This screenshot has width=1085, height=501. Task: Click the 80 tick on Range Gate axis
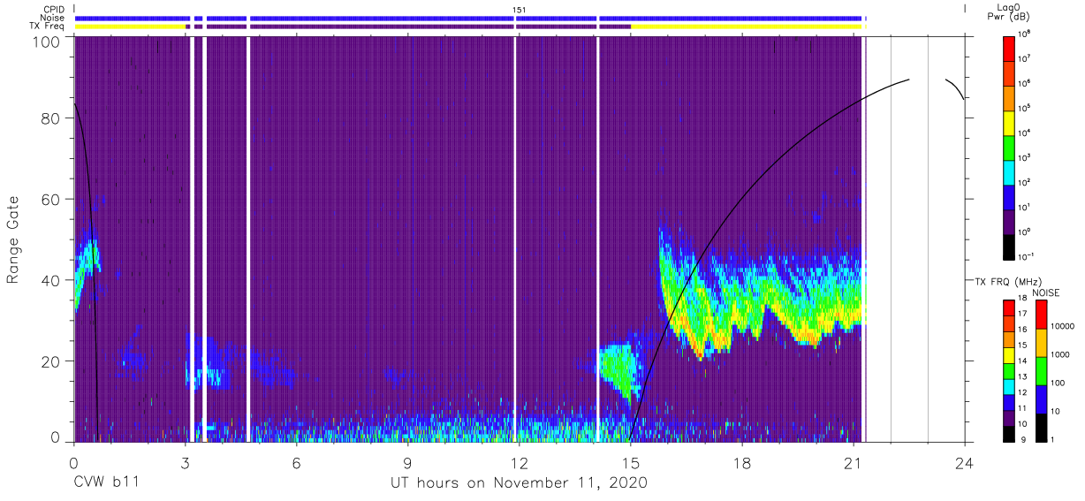50,118
